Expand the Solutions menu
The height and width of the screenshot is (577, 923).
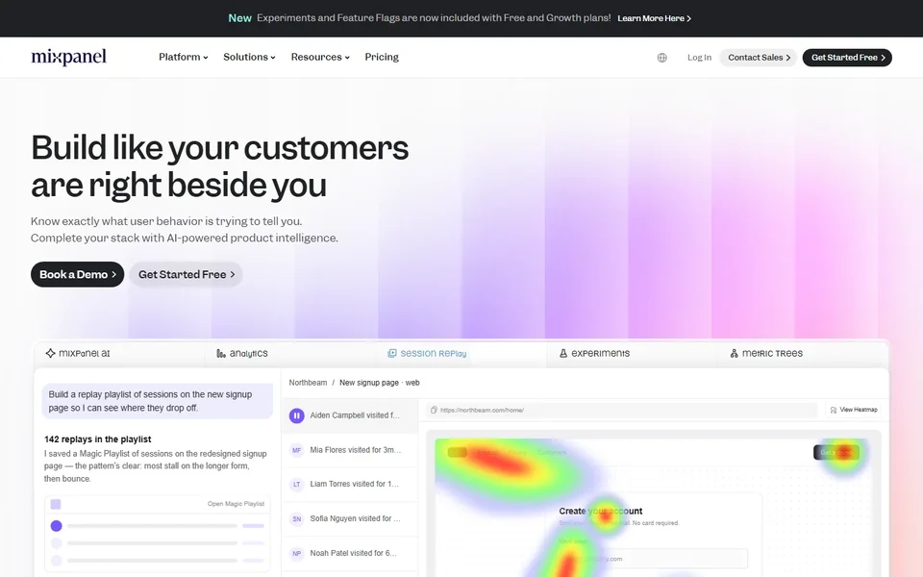(249, 57)
